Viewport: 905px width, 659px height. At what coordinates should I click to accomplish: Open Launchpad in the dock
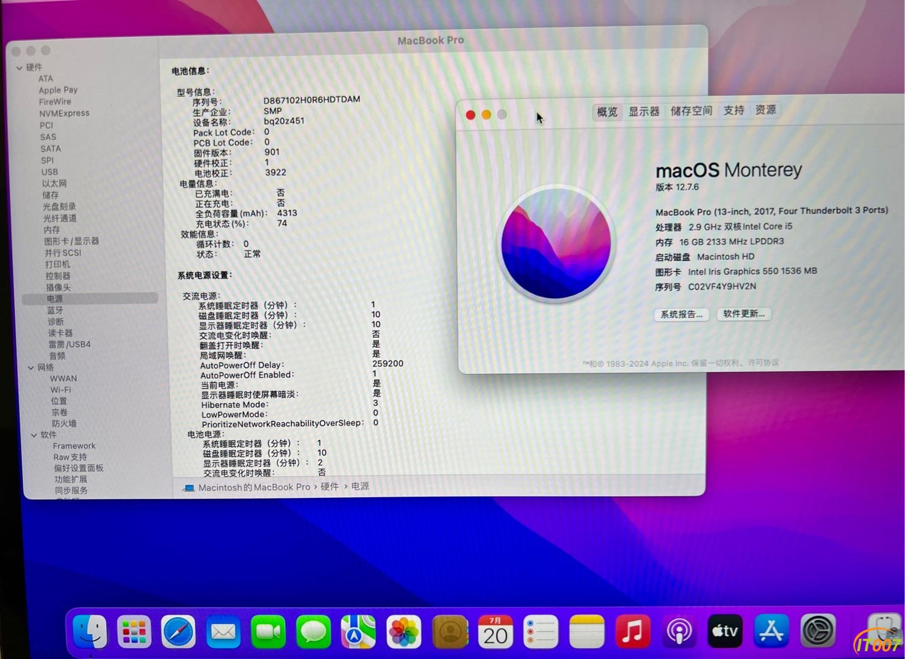click(134, 632)
